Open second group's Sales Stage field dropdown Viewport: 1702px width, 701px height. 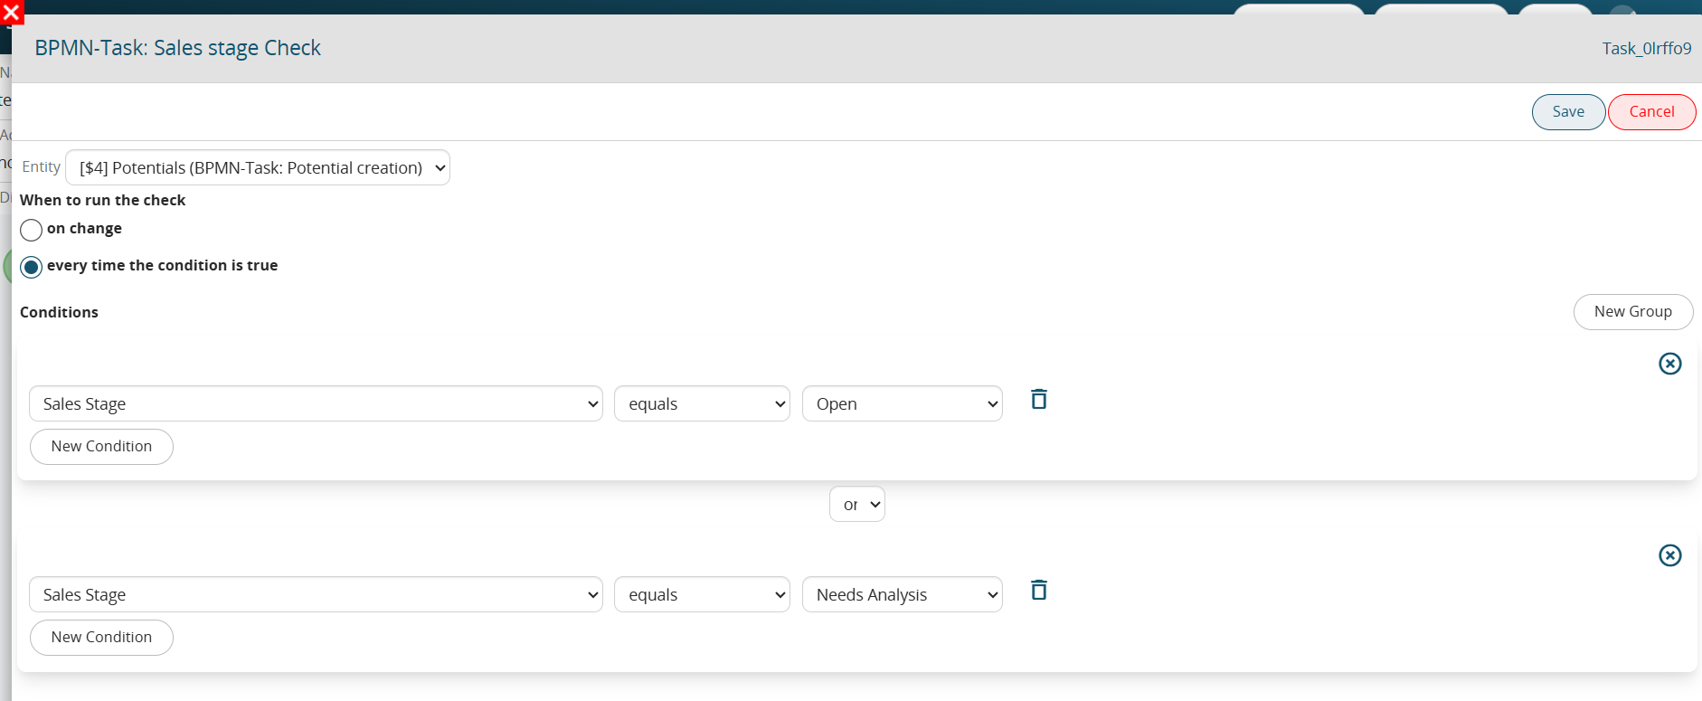[316, 594]
